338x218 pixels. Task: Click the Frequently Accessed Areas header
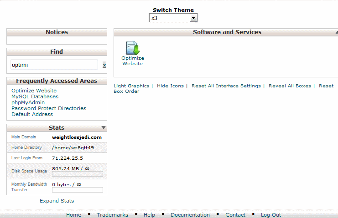[x=57, y=81]
